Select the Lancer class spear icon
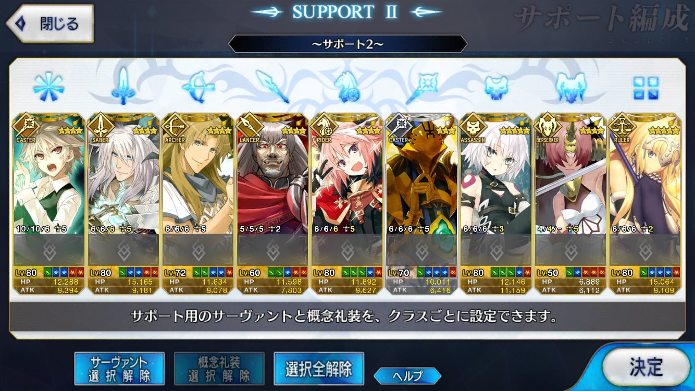695x391 pixels. pyautogui.click(x=272, y=86)
